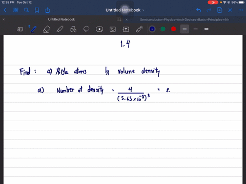Screen dimensions: 246x184
Task: Redo the last undone stroke
Action: (209, 10)
